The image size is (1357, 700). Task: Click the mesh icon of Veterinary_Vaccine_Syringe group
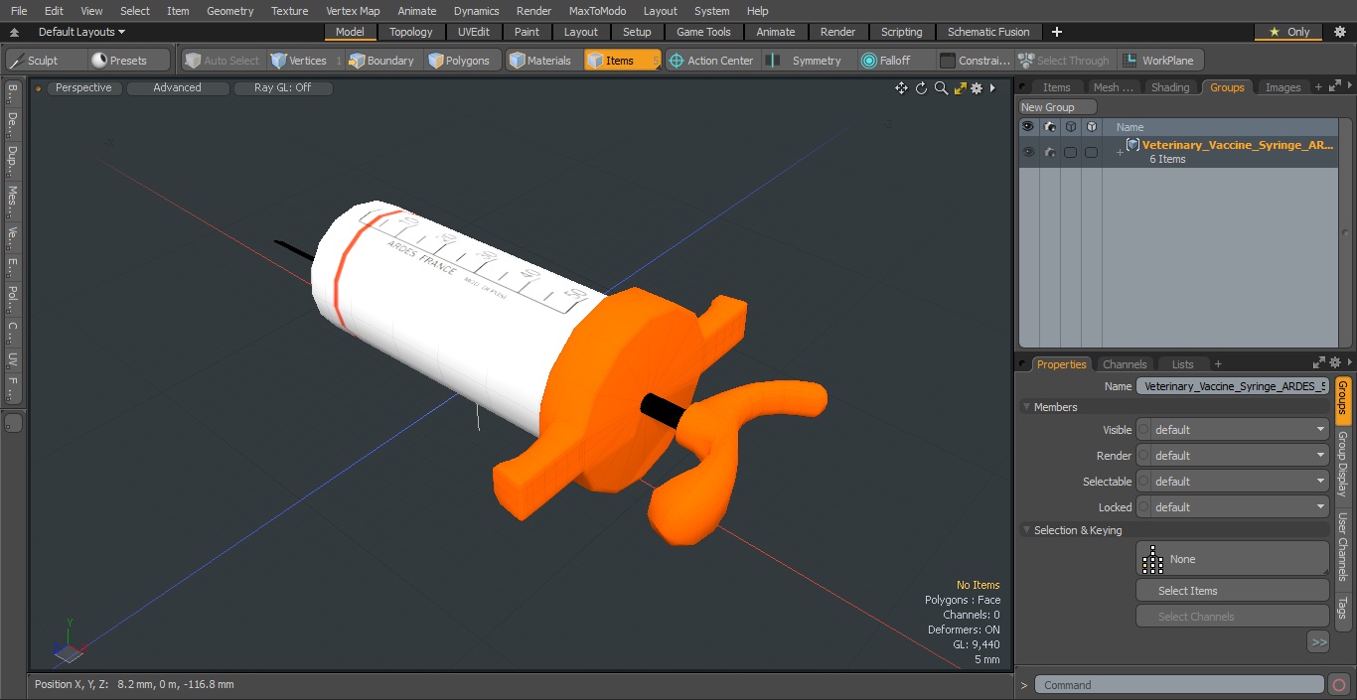pyautogui.click(x=1132, y=145)
